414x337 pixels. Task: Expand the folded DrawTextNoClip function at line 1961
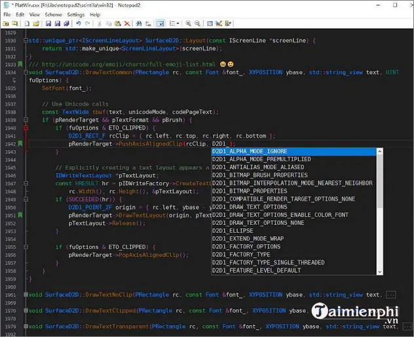pos(25,295)
